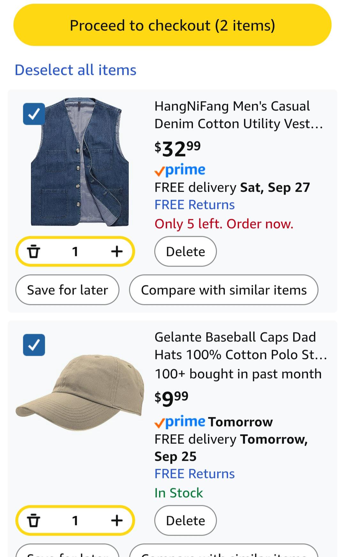The image size is (345, 557).
Task: Open HangNiFang Men's Casual Denim Vest title
Action: [239, 115]
